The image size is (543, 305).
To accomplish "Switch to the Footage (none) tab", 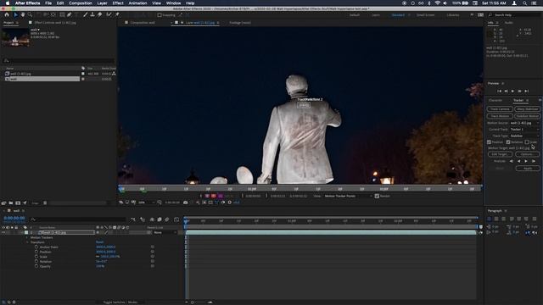I will [x=240, y=23].
